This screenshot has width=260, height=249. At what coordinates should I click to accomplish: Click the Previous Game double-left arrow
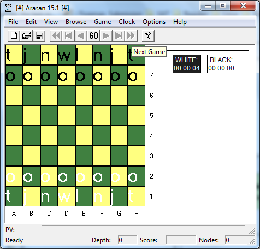[x=56, y=35]
